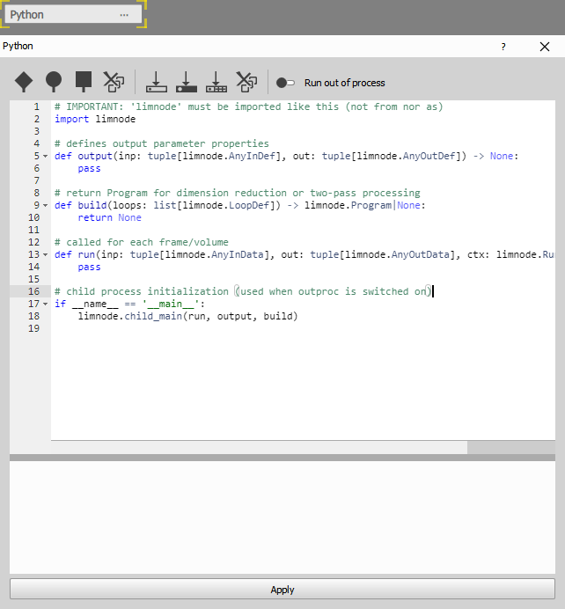Click the Run out of process label

[x=344, y=83]
